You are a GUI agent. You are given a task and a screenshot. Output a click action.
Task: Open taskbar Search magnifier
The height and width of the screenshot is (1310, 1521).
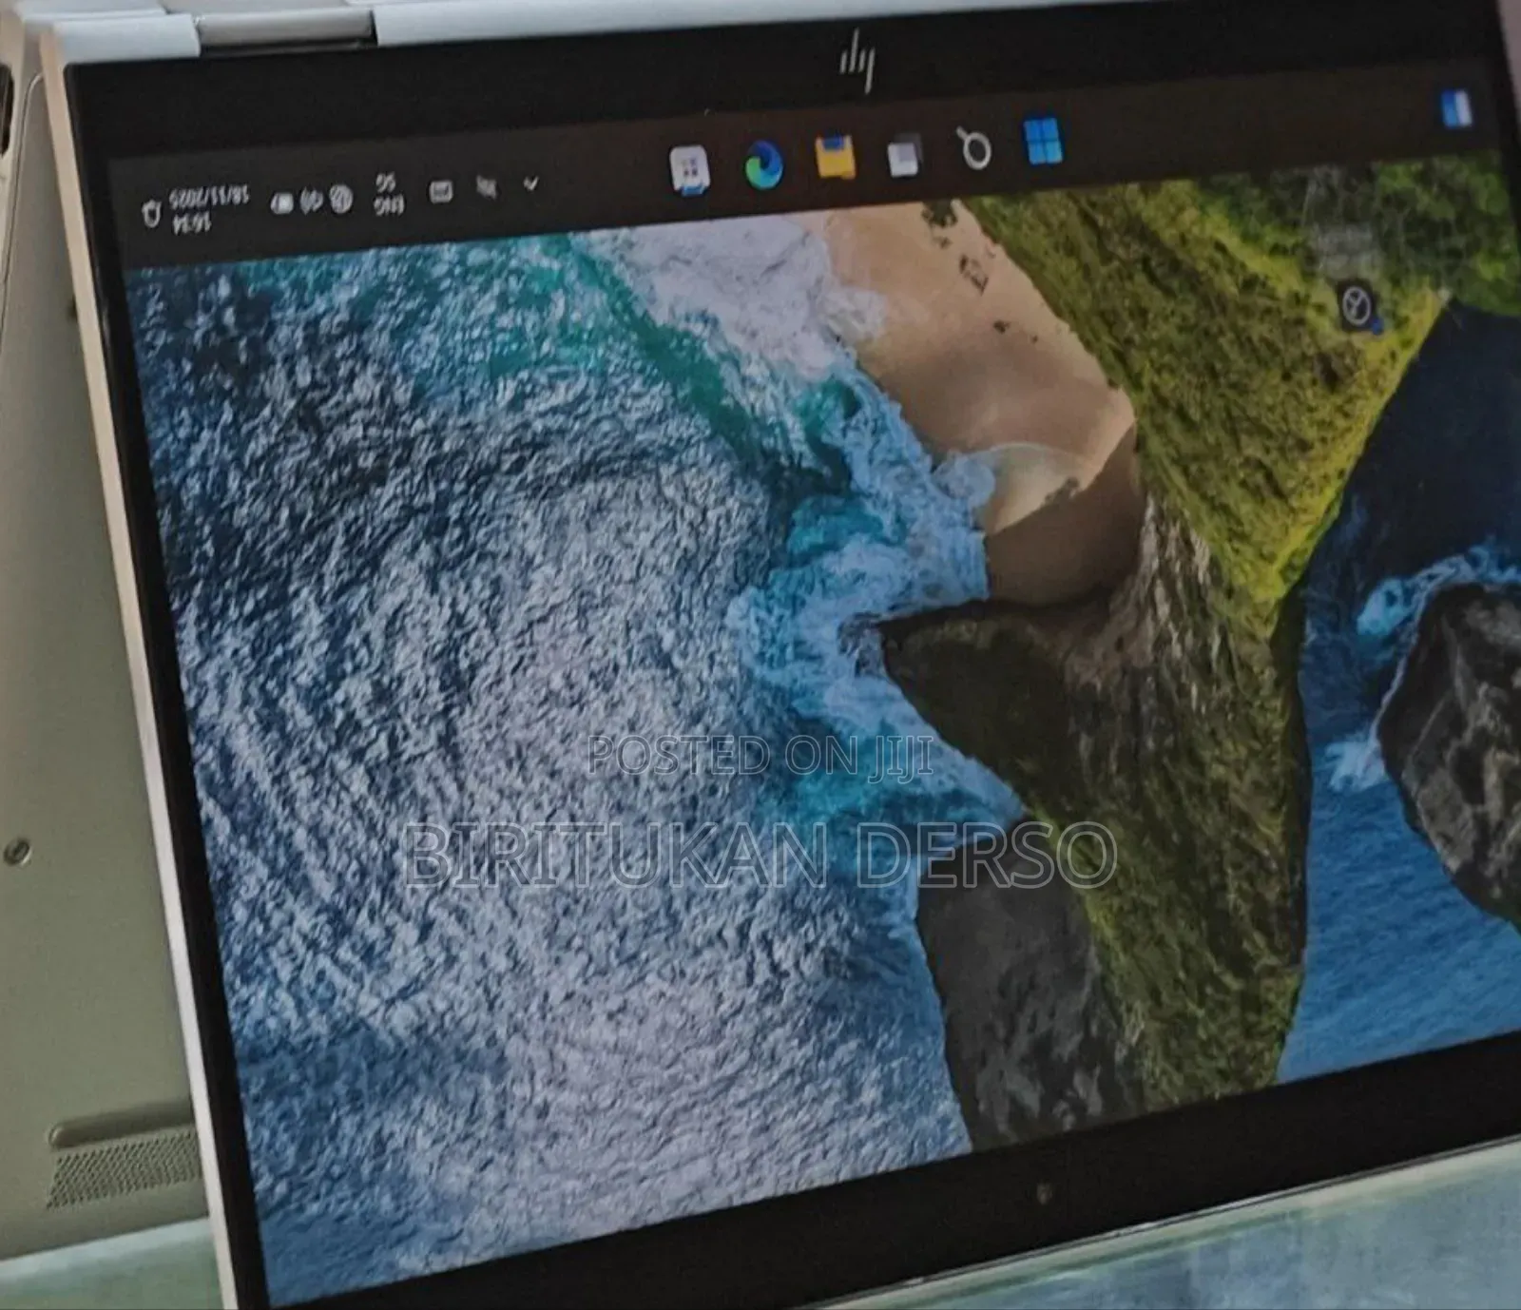pyautogui.click(x=974, y=148)
